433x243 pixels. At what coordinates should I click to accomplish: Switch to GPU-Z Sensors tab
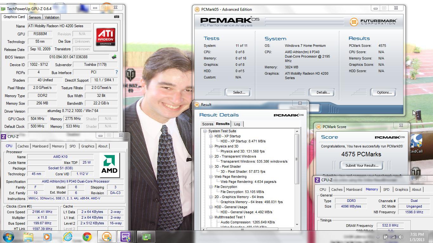35,17
